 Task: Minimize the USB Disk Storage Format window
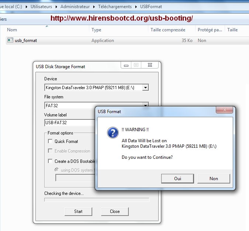126,65
